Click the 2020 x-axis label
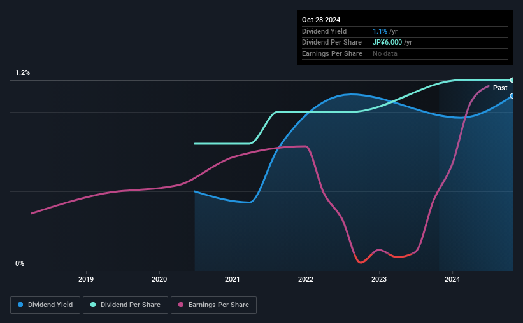 click(159, 279)
